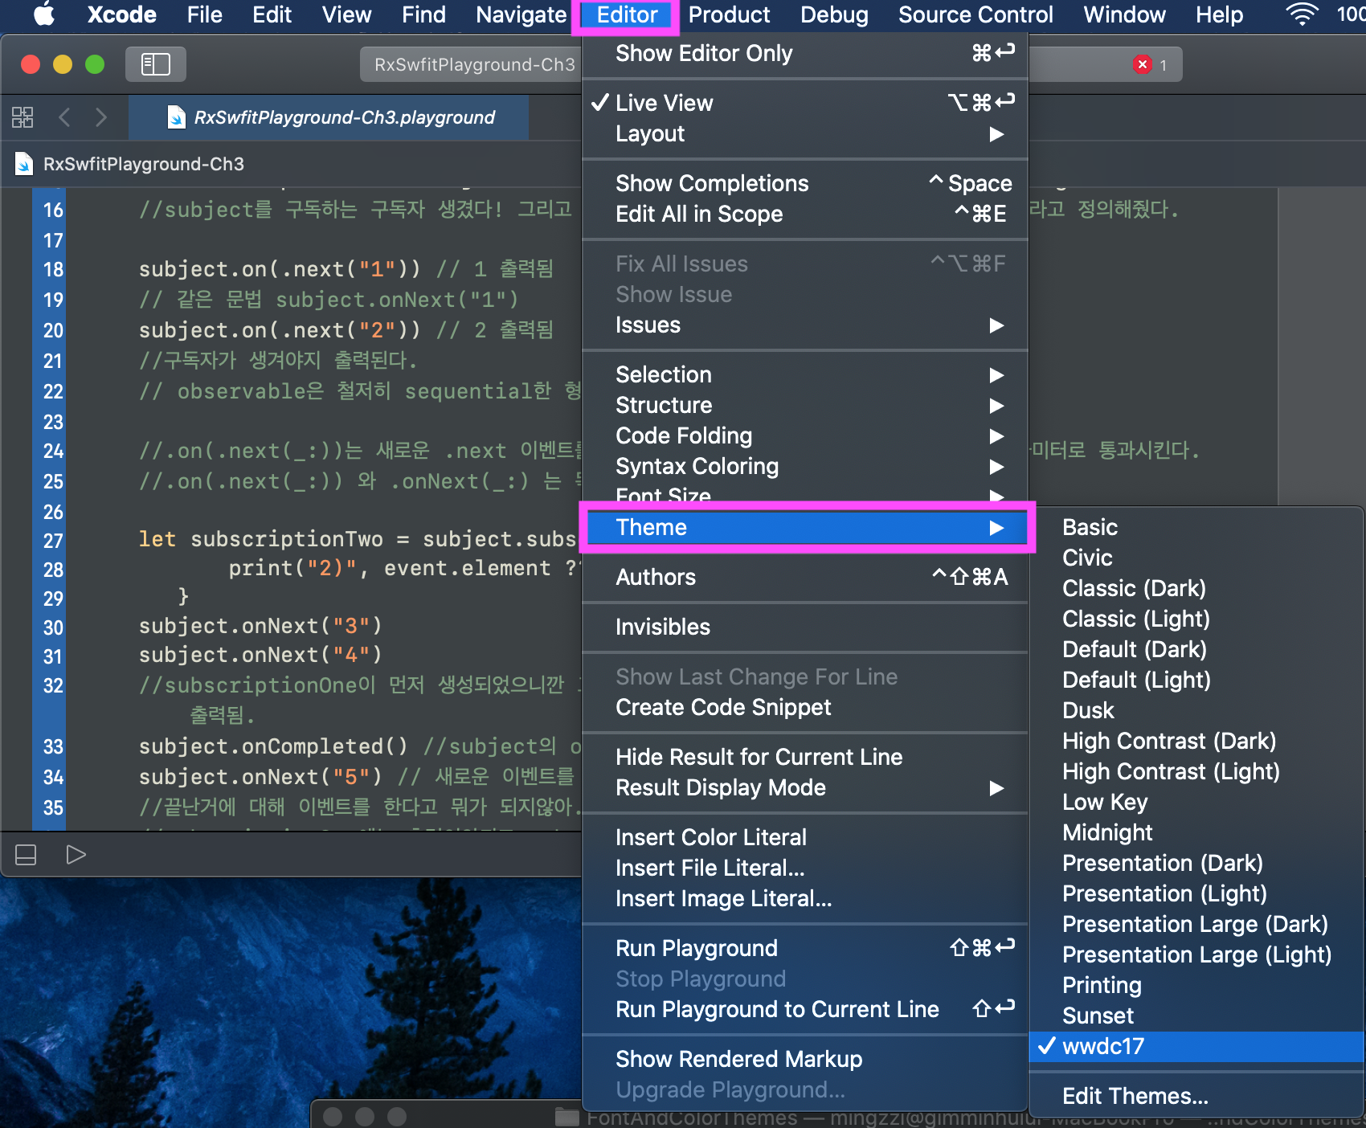Open the Editor menu
1366x1128 pixels.
627,14
